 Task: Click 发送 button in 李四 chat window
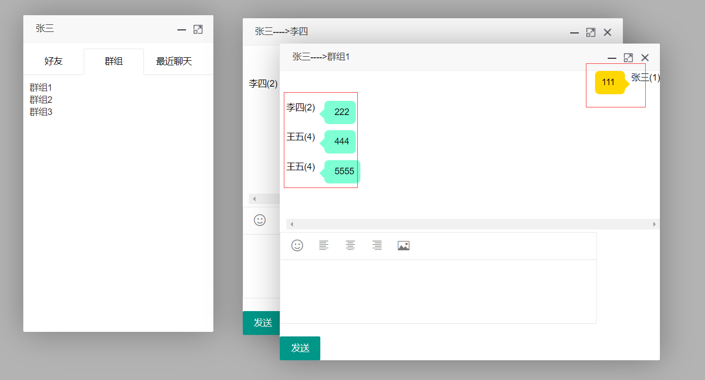(262, 323)
